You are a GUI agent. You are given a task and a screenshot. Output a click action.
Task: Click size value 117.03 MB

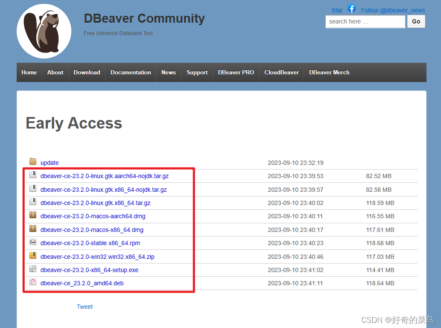380,257
